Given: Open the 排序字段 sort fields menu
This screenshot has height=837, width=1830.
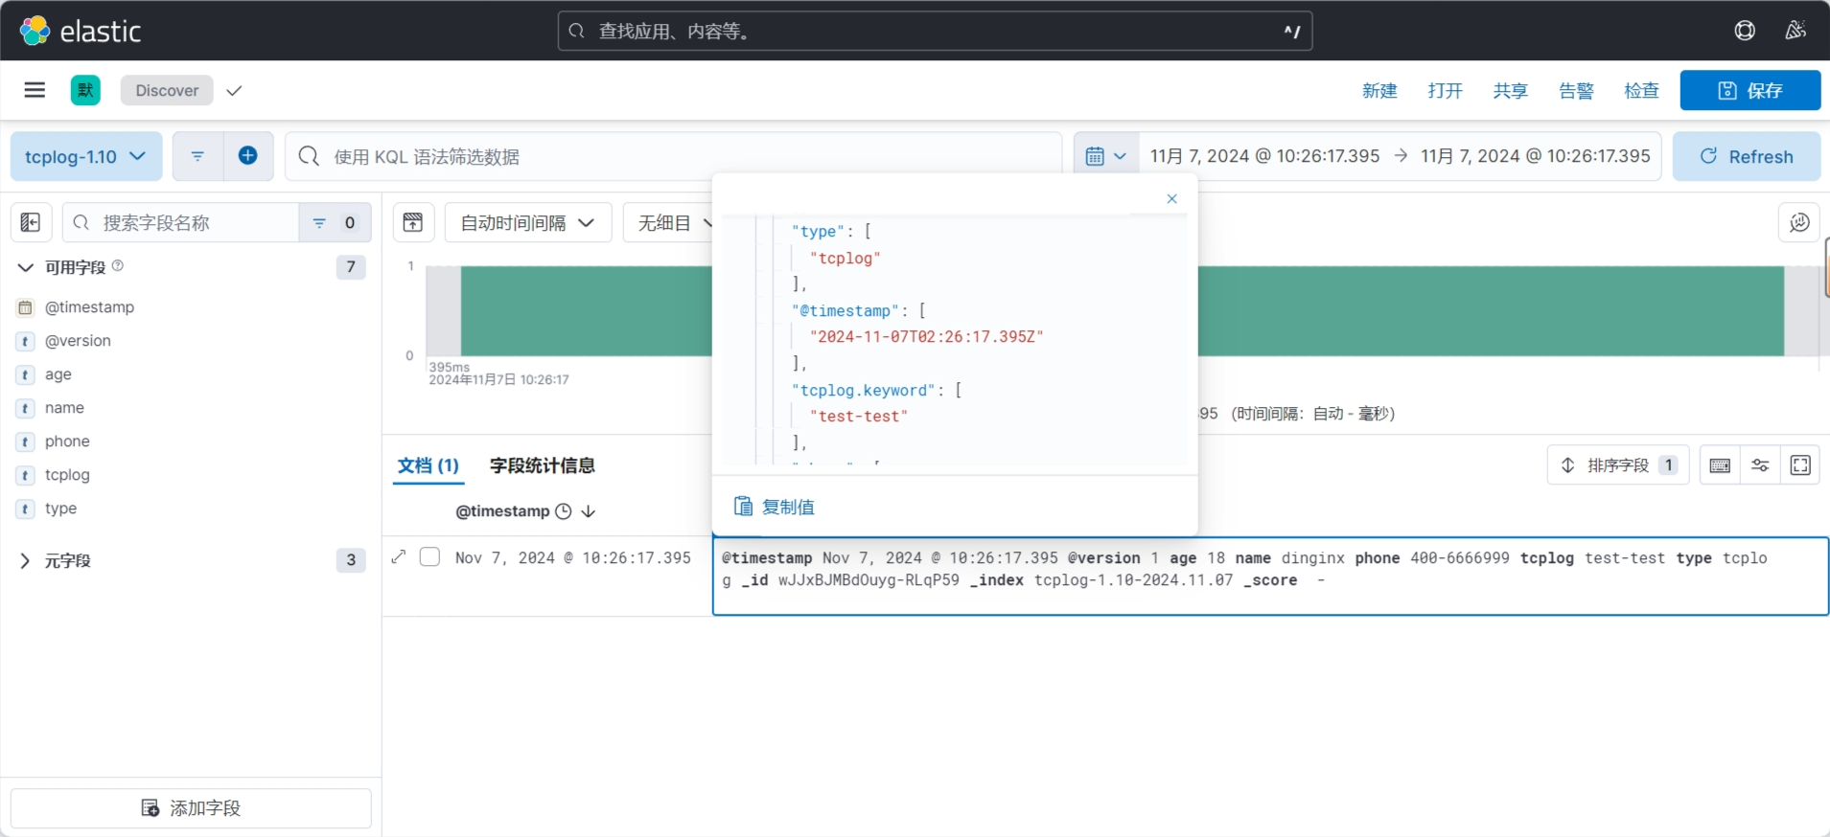Looking at the screenshot, I should 1618,465.
